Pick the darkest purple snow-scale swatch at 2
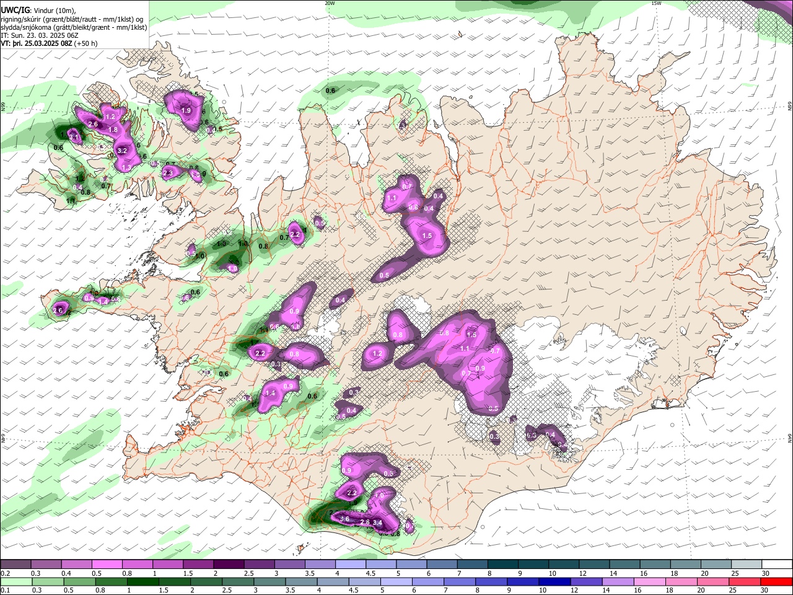The height and width of the screenshot is (595, 793). 228,564
